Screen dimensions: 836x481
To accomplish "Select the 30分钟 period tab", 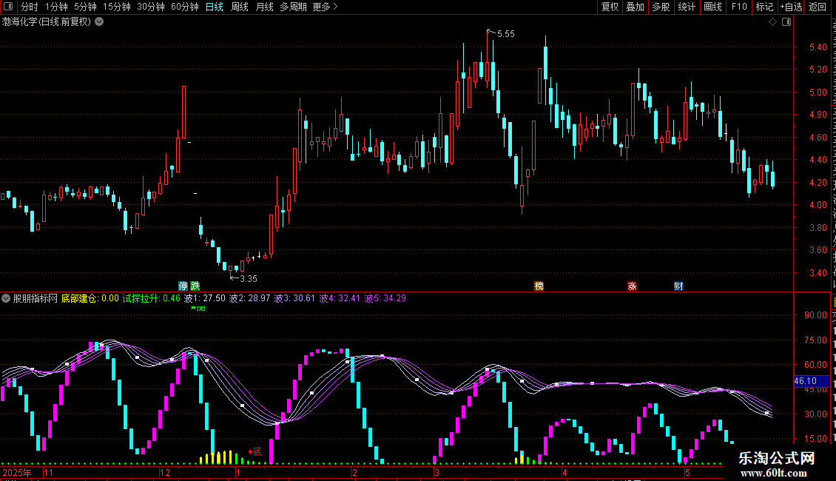I will (x=150, y=7).
